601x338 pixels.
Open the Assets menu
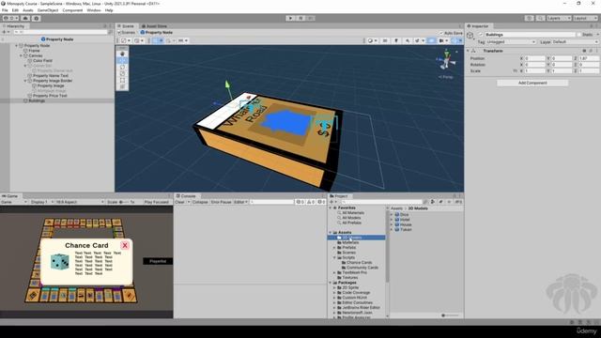28,10
